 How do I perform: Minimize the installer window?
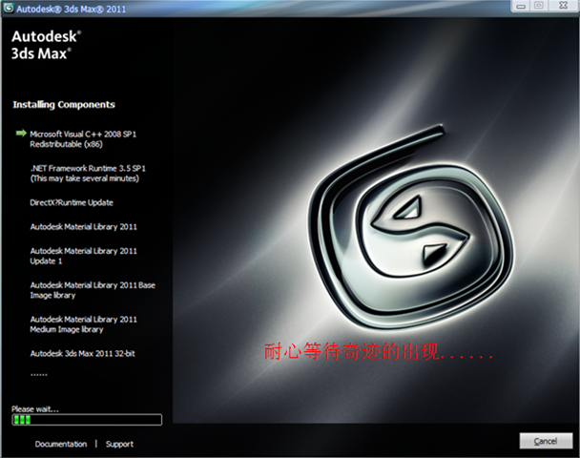[x=521, y=6]
